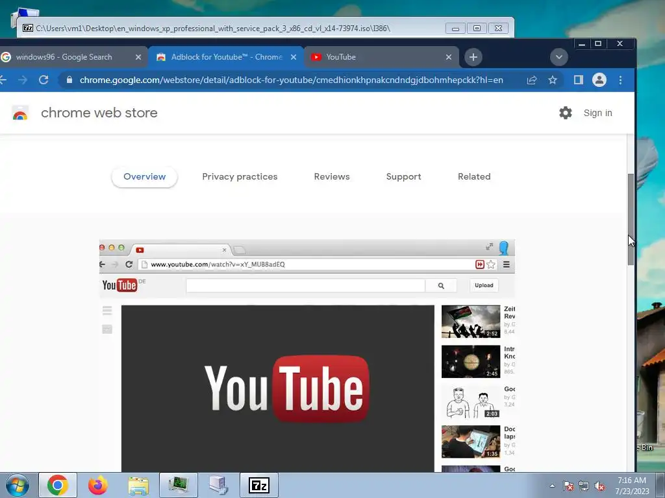Image resolution: width=665 pixels, height=498 pixels.
Task: Reload the Chrome Web Store page
Action: [x=44, y=80]
